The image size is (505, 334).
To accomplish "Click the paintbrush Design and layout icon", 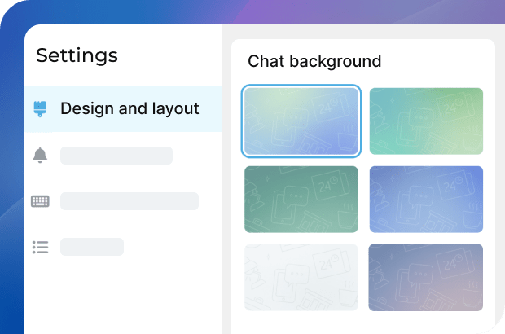I will coord(40,108).
